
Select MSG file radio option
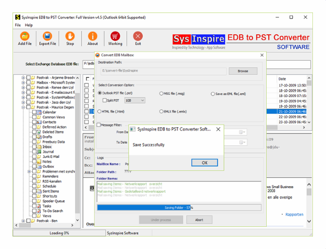click(x=161, y=94)
